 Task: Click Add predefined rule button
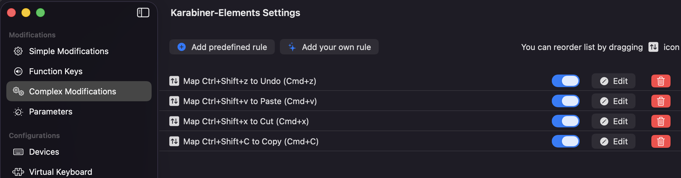click(222, 47)
